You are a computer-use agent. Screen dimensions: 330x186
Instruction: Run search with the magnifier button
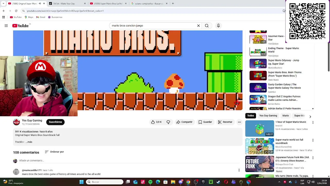[207, 26]
